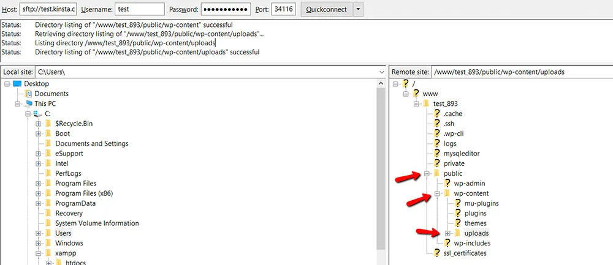Expand the Boot folder
Screen dimensions: 613x265
[x=38, y=134]
